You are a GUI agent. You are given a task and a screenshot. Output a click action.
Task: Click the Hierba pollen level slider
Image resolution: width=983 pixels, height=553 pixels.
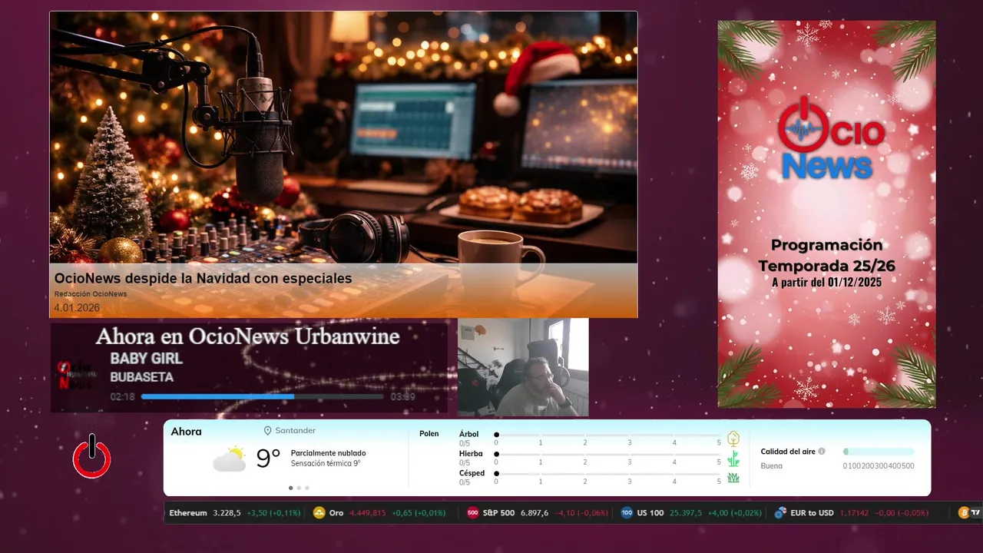pos(608,455)
